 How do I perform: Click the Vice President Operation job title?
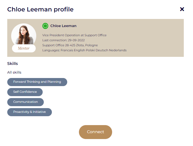click(74, 35)
